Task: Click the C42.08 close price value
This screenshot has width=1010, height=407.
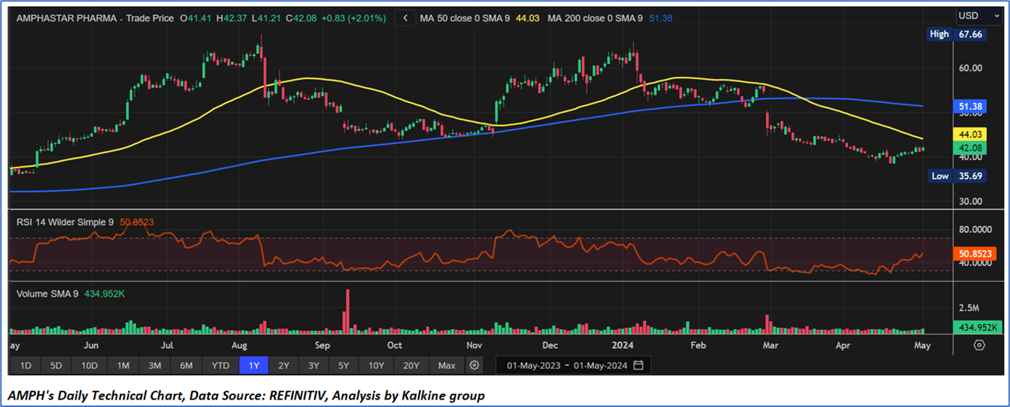Action: pos(300,17)
